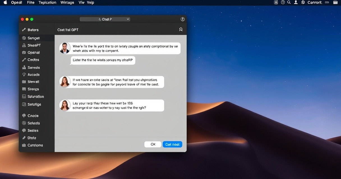This screenshot has width=341, height=179.
Task: Select the Senges sidebar icon
Action: pyautogui.click(x=24, y=38)
